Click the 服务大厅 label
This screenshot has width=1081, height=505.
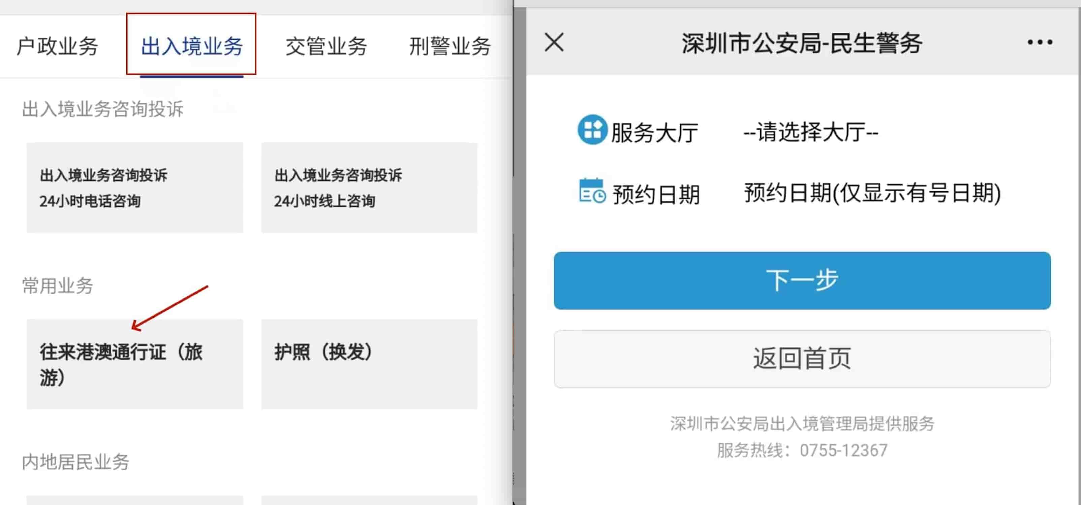654,133
